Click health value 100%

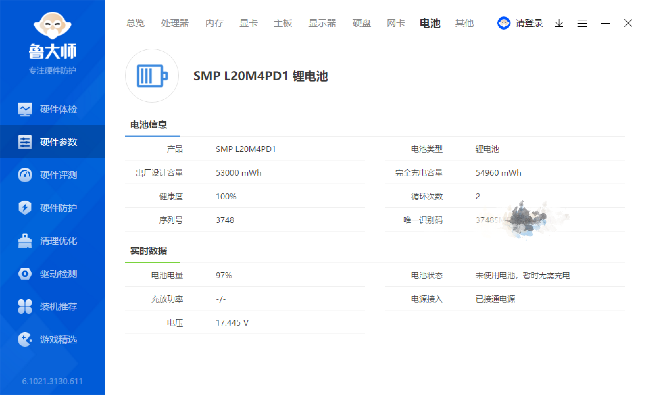coord(226,196)
